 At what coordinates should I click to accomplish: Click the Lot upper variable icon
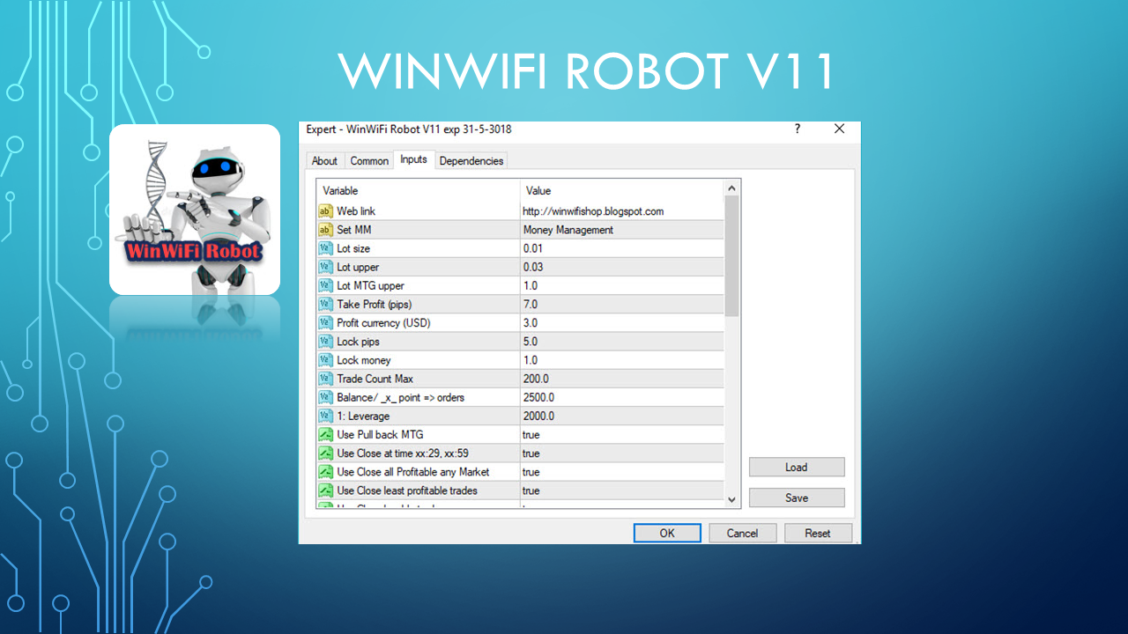click(x=325, y=267)
